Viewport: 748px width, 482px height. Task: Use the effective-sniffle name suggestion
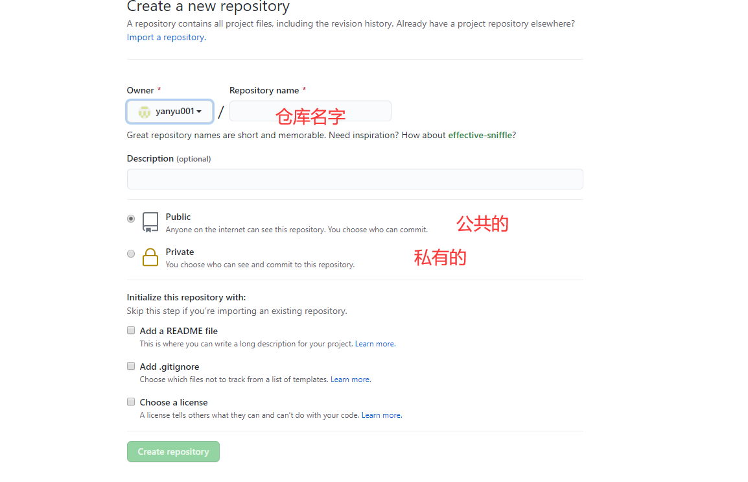click(480, 135)
